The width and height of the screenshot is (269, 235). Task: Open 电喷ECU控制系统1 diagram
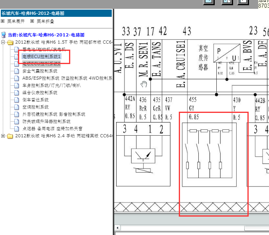(x=42, y=56)
